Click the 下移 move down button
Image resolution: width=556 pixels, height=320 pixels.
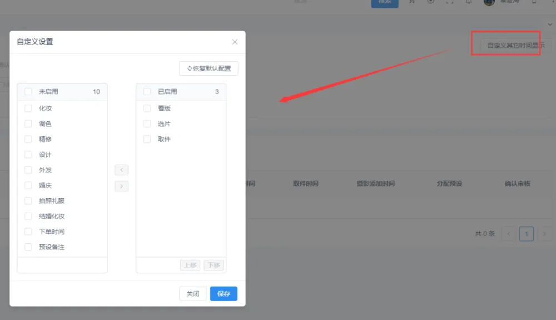214,265
